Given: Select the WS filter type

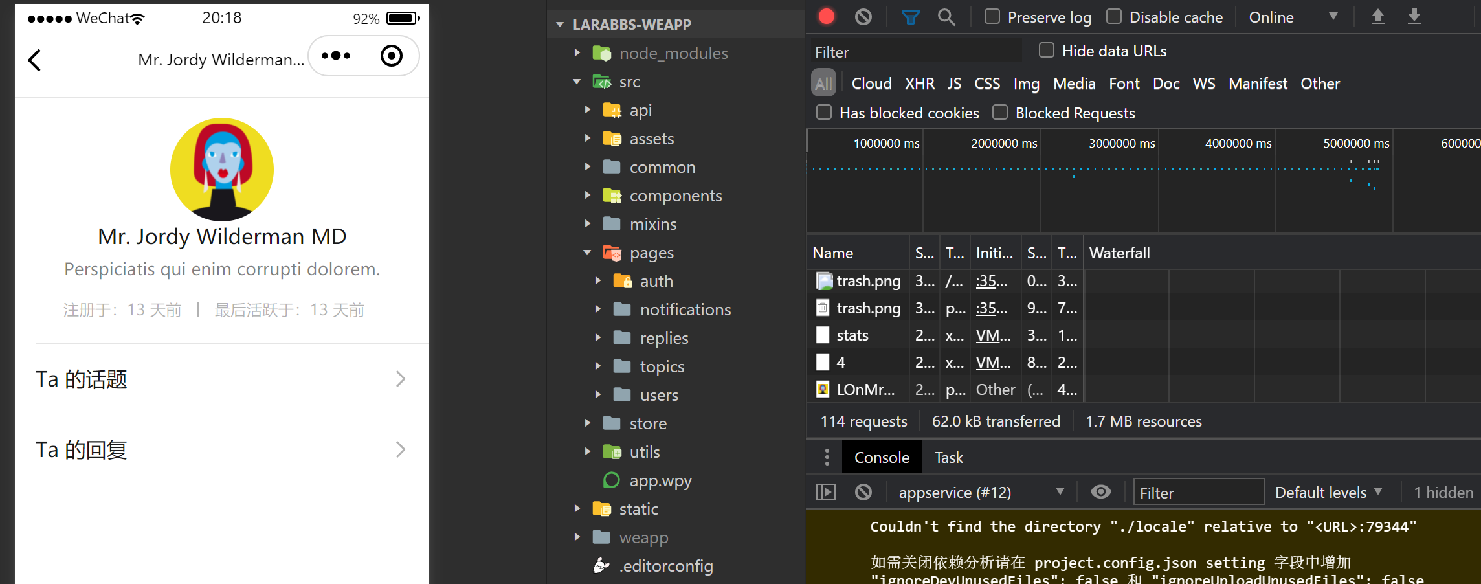Looking at the screenshot, I should pyautogui.click(x=1204, y=84).
